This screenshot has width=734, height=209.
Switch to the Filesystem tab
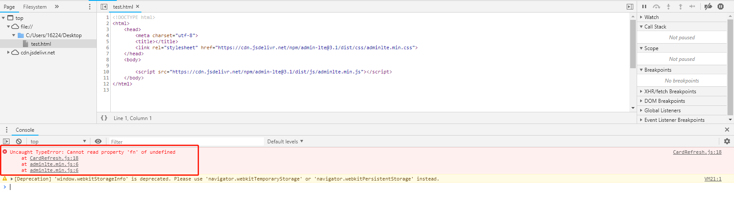click(35, 7)
